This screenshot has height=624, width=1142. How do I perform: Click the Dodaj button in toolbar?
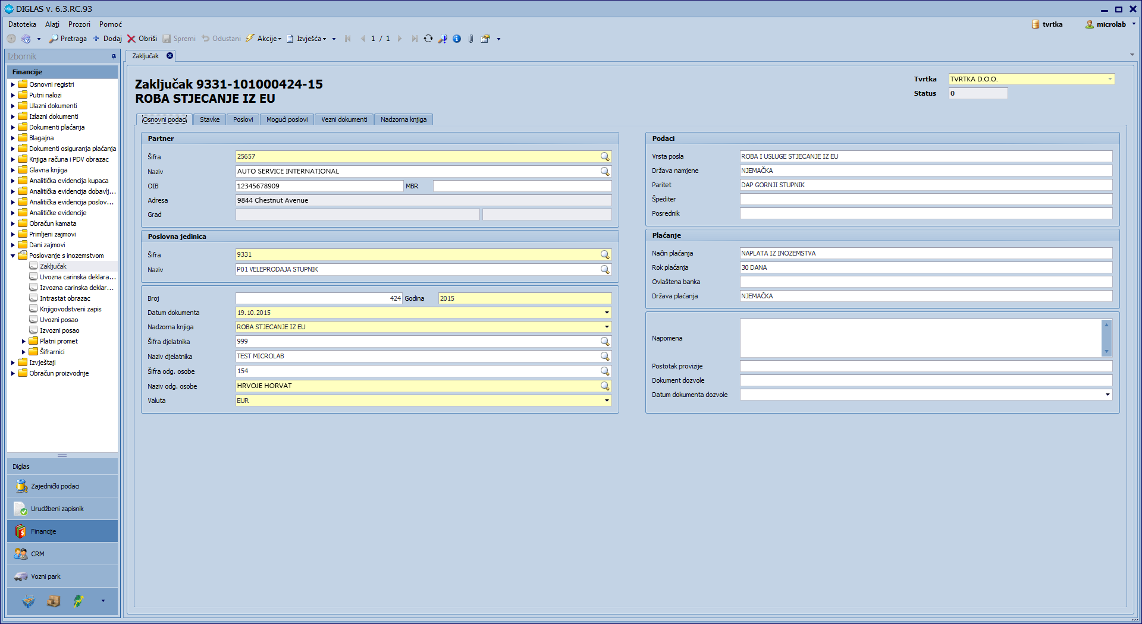tap(108, 39)
